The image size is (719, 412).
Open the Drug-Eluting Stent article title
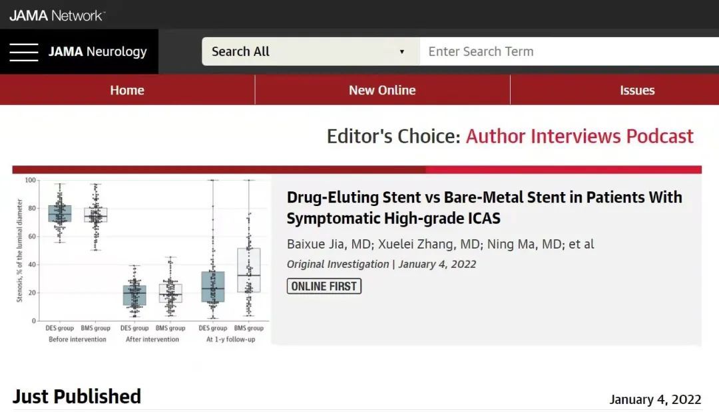(484, 207)
